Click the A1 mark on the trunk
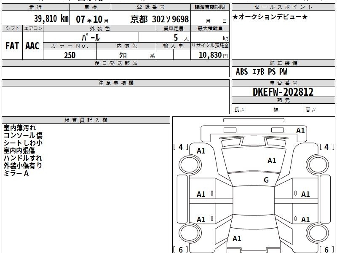337x253 pixels. (x=237, y=239)
